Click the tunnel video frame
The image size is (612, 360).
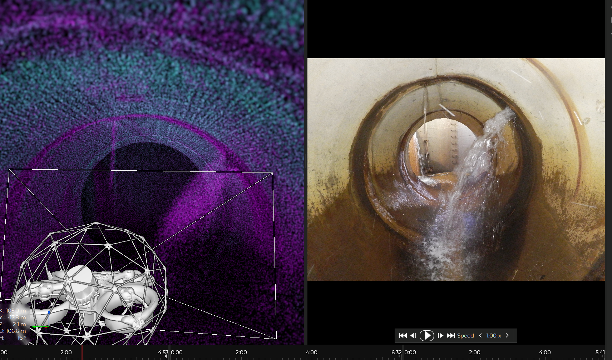tap(456, 169)
